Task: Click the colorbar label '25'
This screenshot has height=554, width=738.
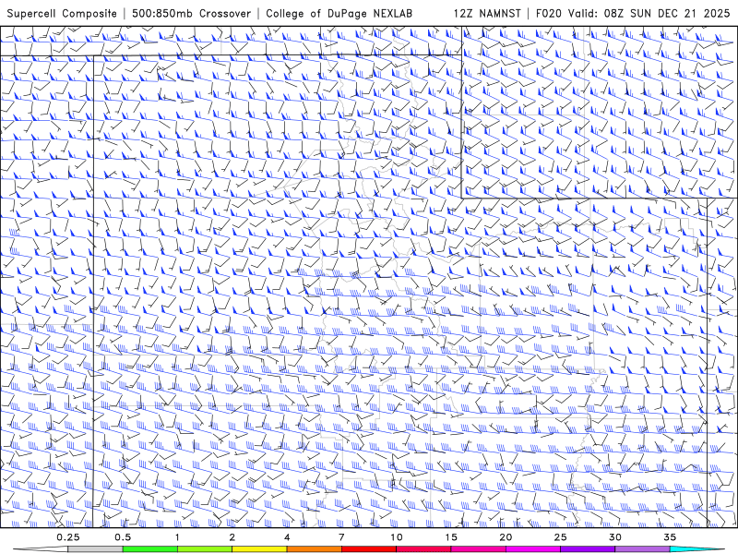Action: [x=560, y=537]
